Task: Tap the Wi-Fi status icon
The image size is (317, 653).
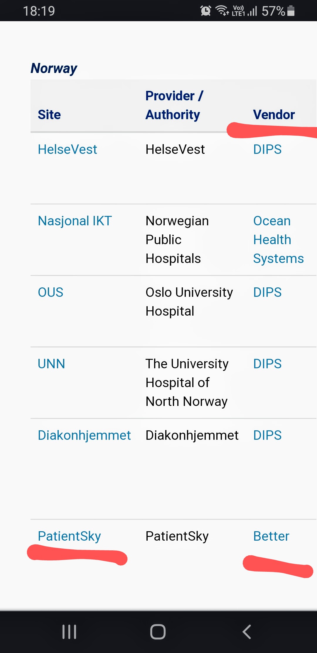Action: point(222,11)
